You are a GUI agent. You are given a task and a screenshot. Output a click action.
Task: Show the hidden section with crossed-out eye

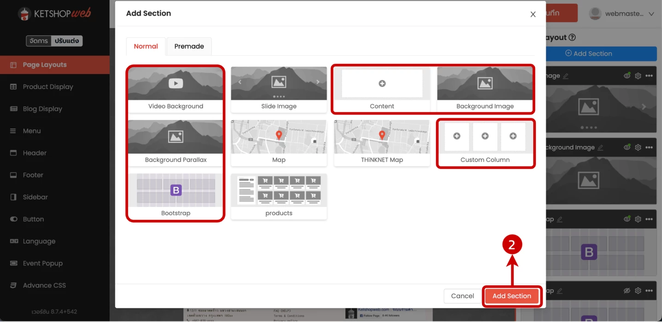point(627,291)
